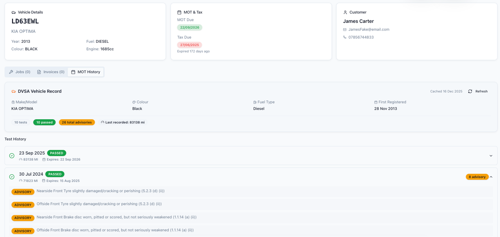Click the registration plate LD63EWL
This screenshot has height=237, width=500.
tap(25, 21)
